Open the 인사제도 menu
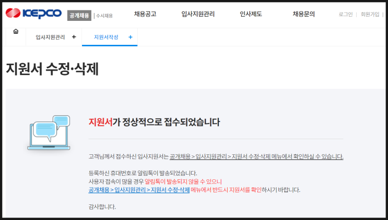 pyautogui.click(x=251, y=14)
